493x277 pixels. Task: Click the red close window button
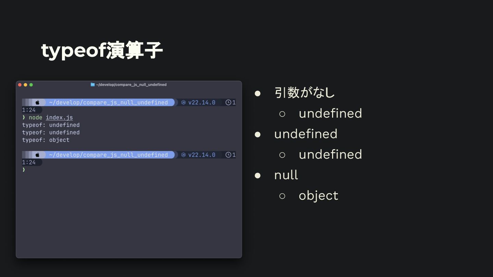tap(20, 85)
